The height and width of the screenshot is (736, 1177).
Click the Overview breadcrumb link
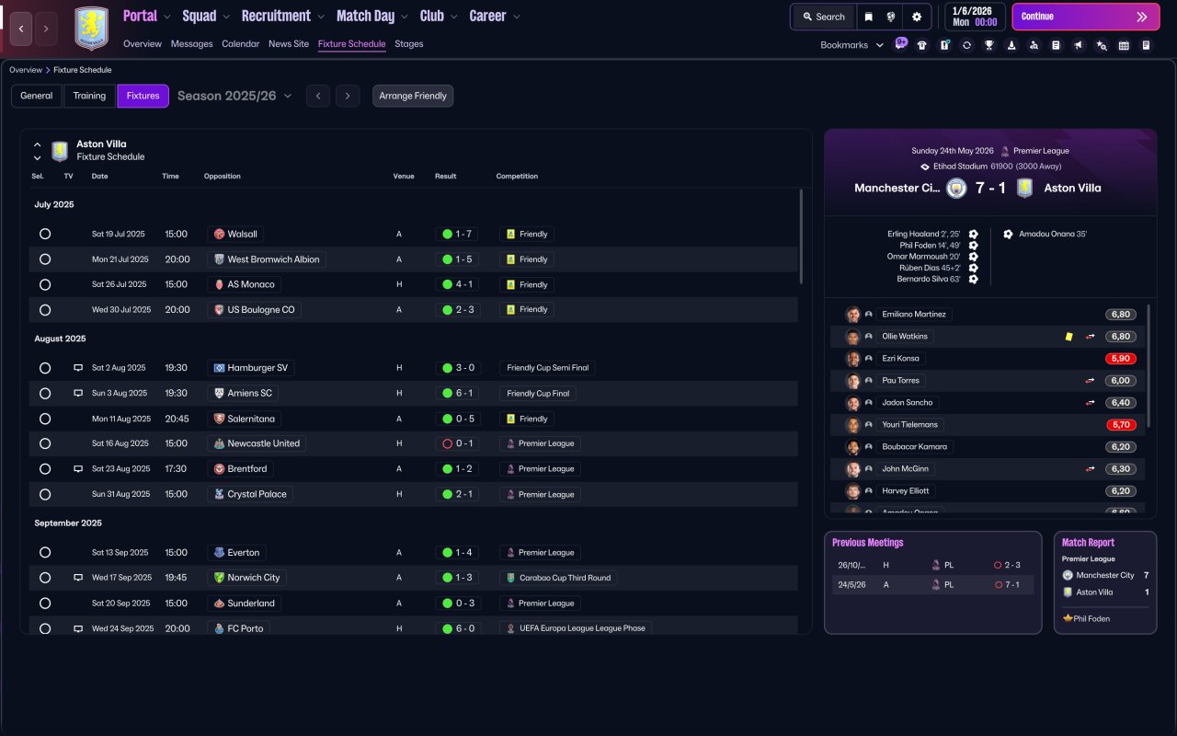[26, 70]
